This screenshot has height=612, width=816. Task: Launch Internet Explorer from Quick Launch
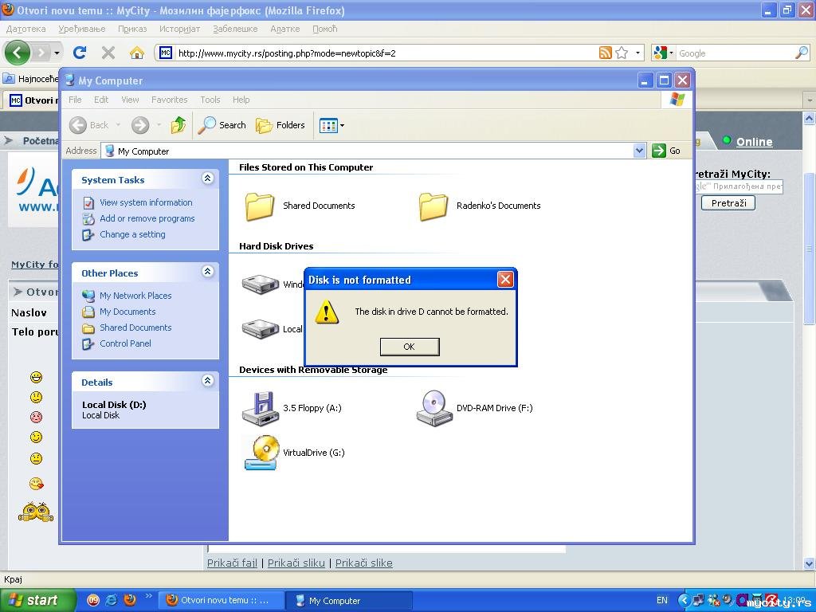[x=111, y=600]
